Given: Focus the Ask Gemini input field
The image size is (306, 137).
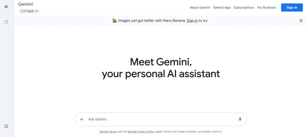Looking at the screenshot, I should [161, 119].
